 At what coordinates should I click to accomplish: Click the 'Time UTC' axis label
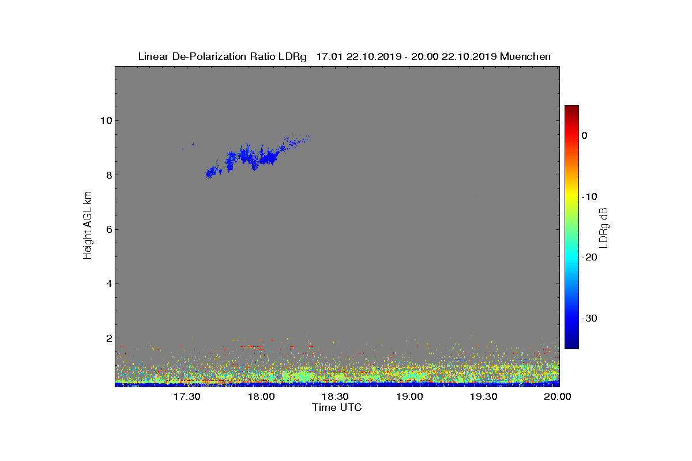[x=337, y=407]
